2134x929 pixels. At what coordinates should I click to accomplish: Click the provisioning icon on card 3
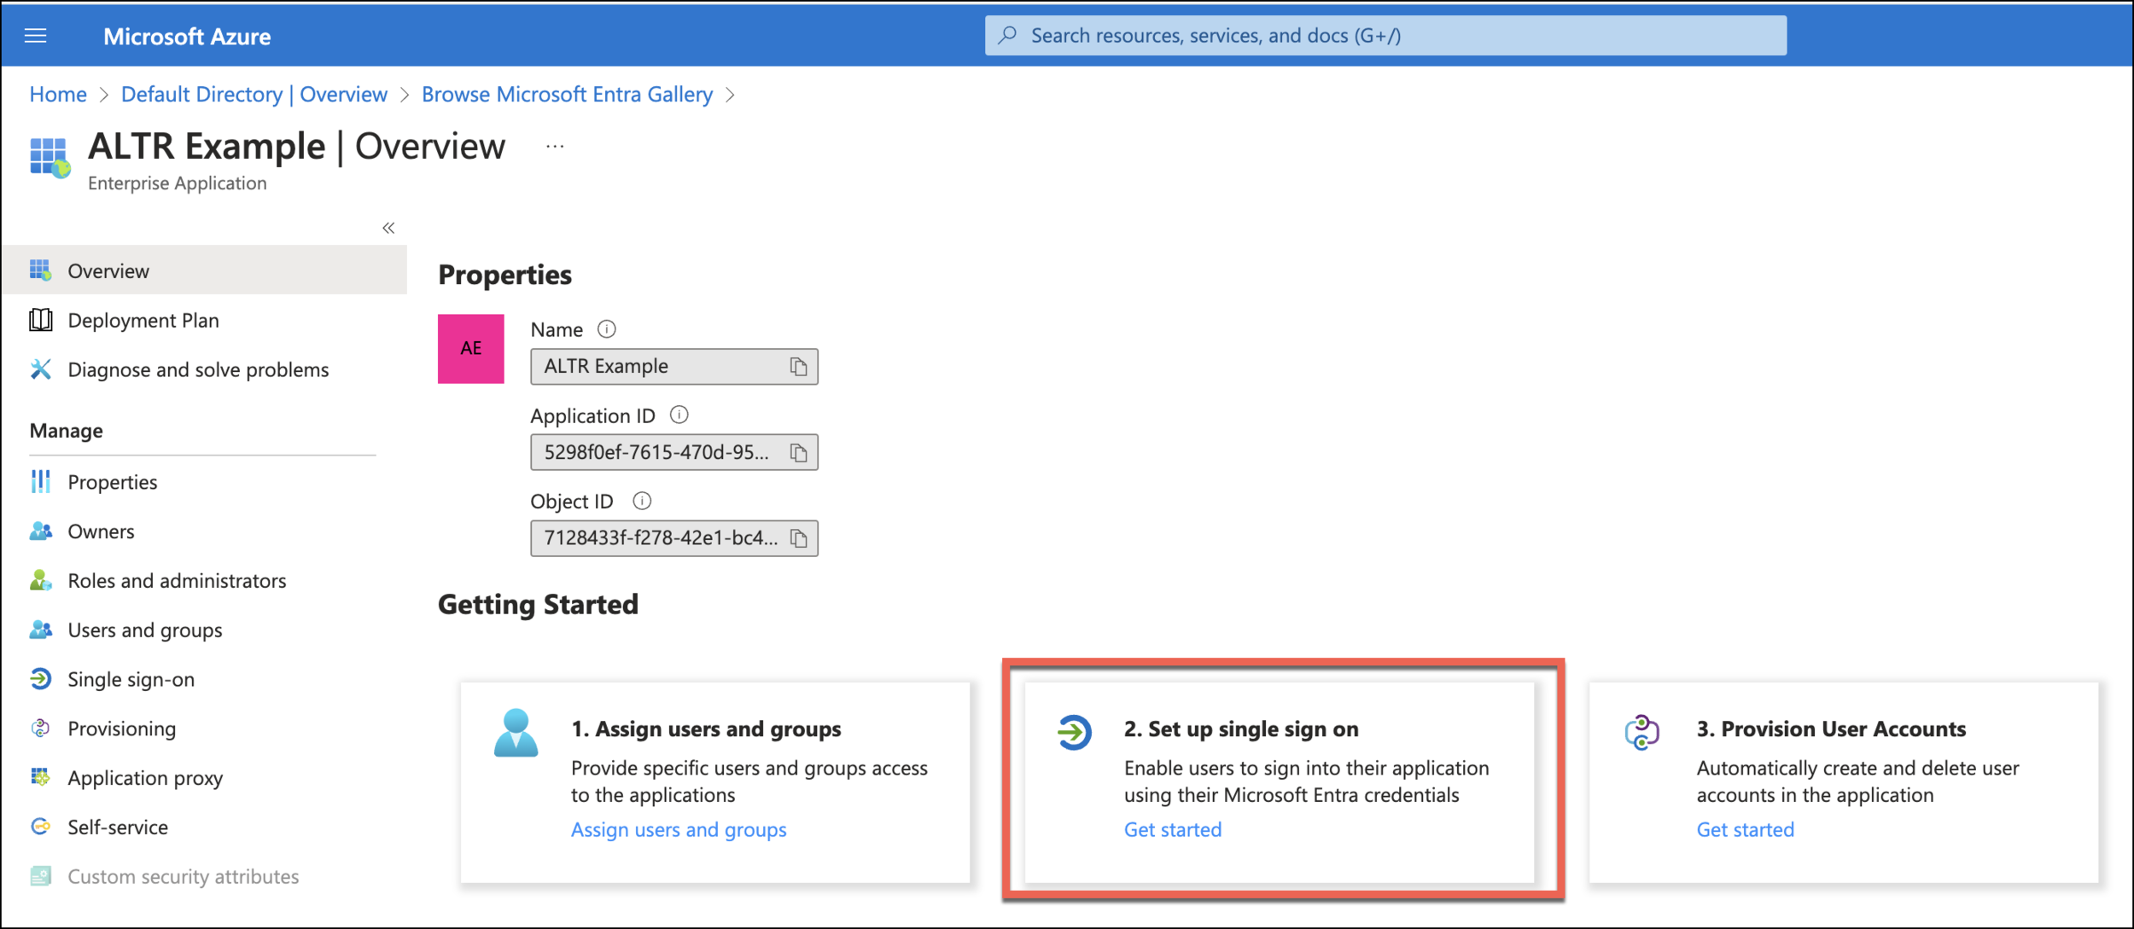1641,732
